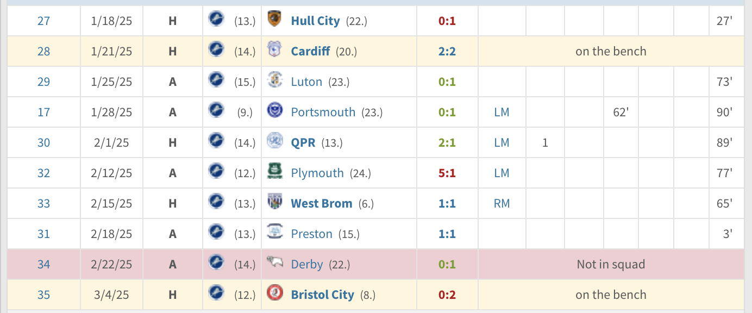Click the Plymouth club crest icon
Screen dimensions: 752x313
click(274, 172)
